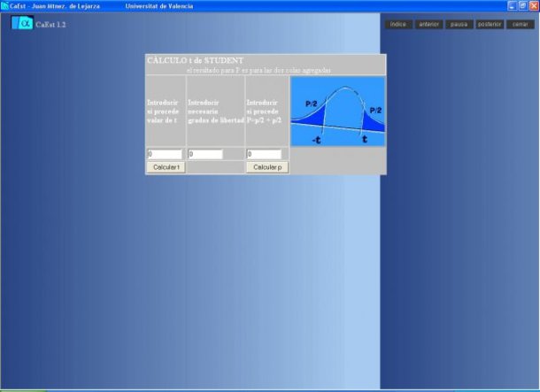
Task: Maximize the CaEst window
Action: click(521, 5)
